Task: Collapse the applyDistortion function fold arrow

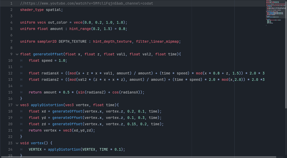Action: (x=17, y=105)
